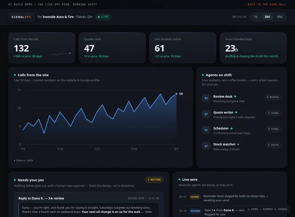Click the 7/30 axis date label
The height and width of the screenshot is (217, 295).
[x=134, y=149]
